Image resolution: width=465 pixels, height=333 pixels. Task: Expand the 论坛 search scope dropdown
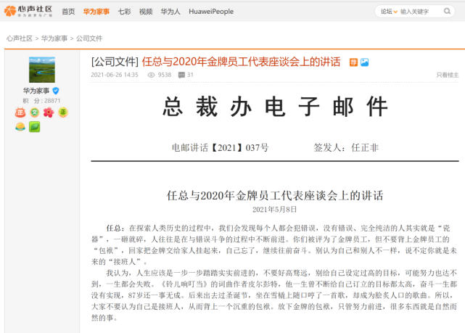point(389,12)
